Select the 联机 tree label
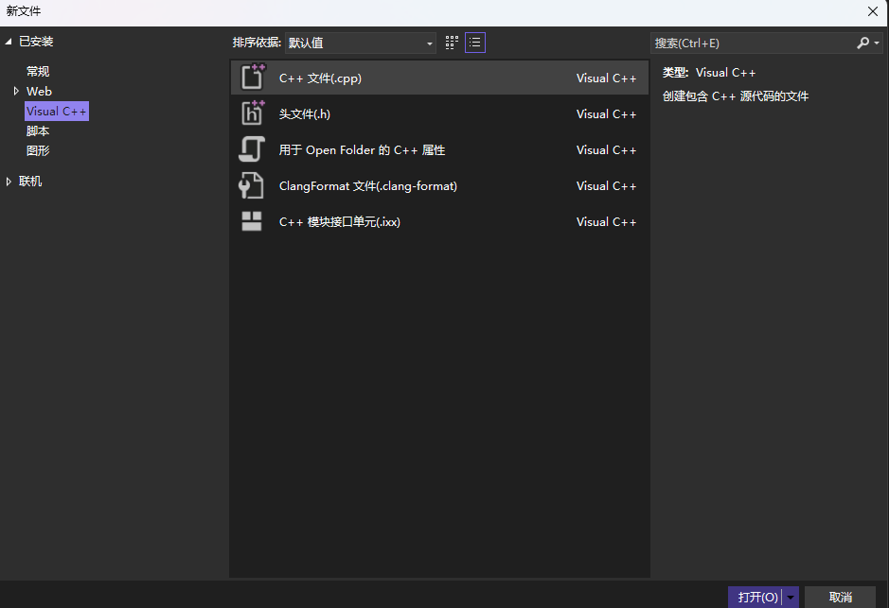 tap(30, 182)
